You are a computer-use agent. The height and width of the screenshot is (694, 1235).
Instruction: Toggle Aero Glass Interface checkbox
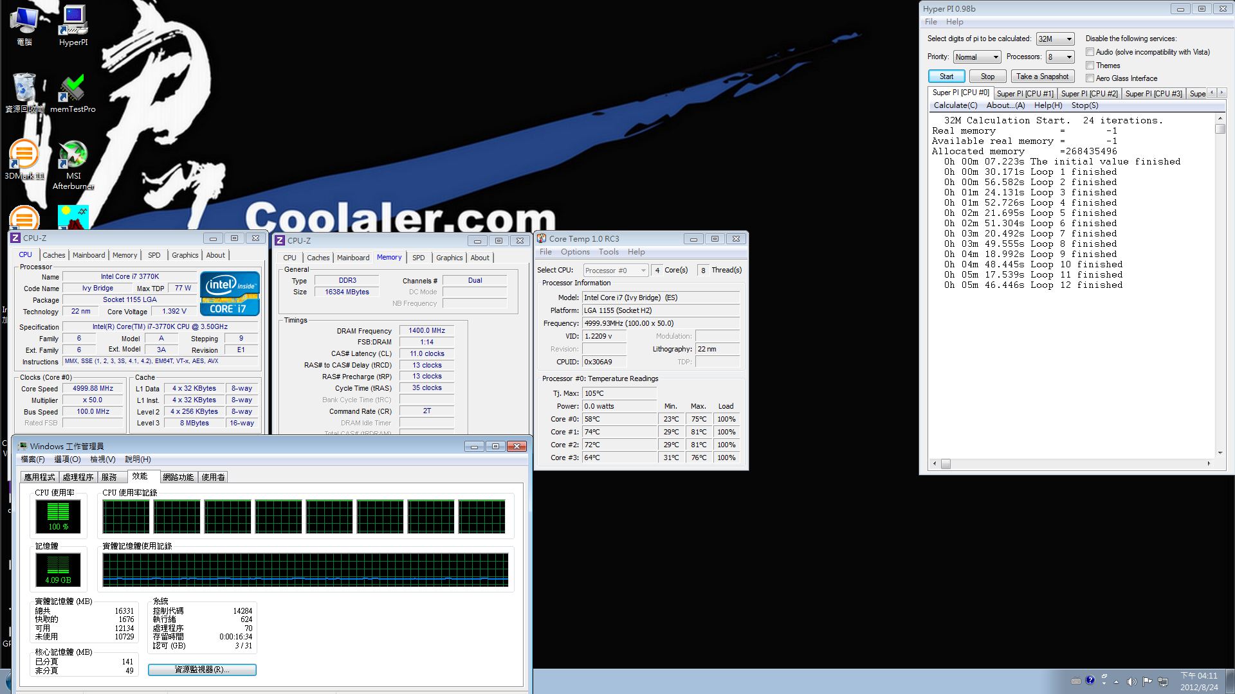tap(1090, 78)
